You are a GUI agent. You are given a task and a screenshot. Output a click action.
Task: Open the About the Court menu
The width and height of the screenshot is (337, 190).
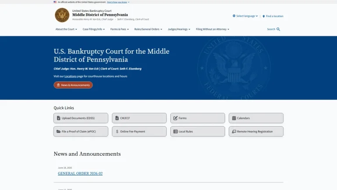coord(66,29)
